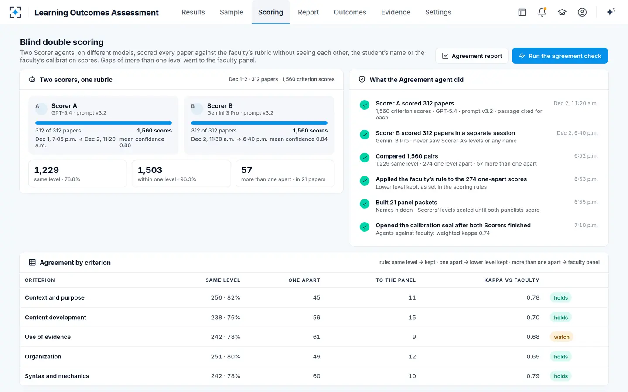
Task: Click Scorer B's progress bar
Action: click(259, 123)
